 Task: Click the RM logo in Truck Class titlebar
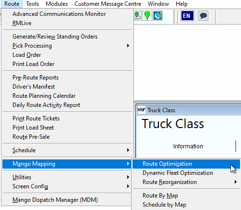[141, 110]
